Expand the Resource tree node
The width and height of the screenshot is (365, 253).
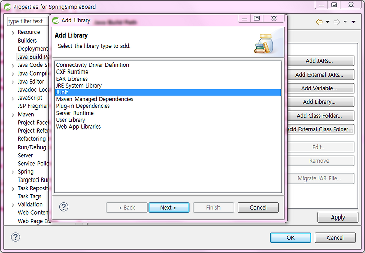click(x=13, y=33)
